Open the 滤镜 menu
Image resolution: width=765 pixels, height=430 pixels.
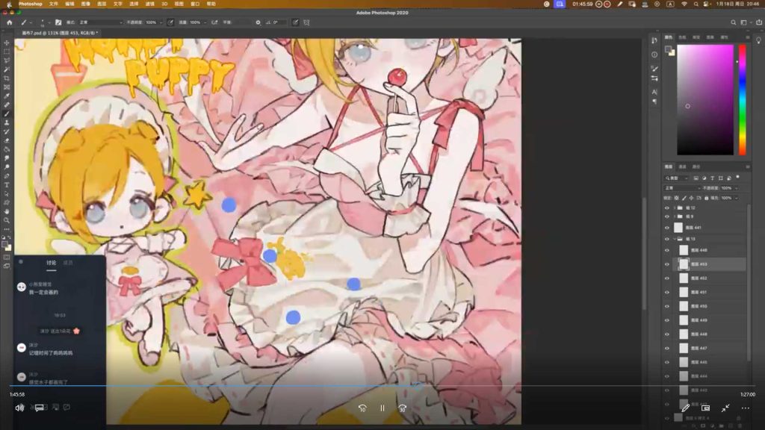click(x=150, y=4)
